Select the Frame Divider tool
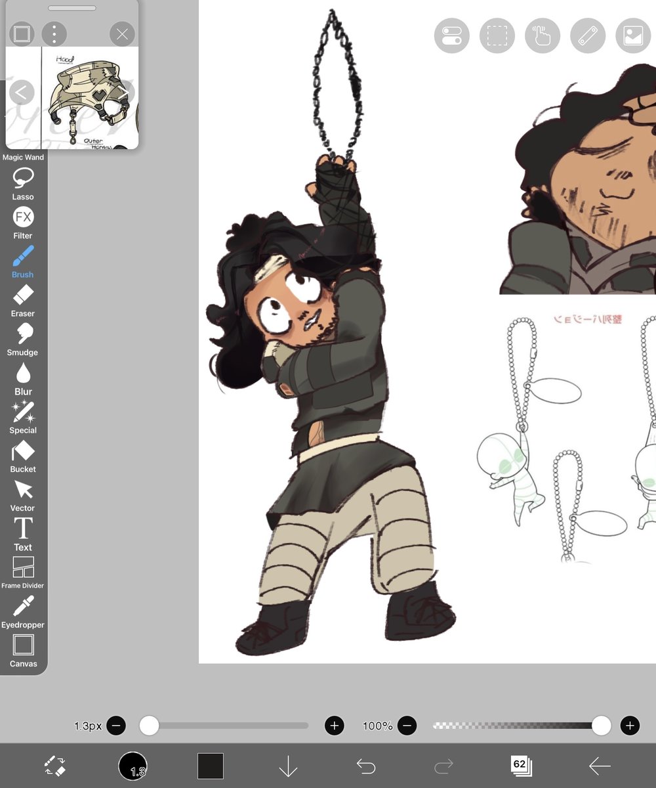656x788 pixels. [x=23, y=573]
